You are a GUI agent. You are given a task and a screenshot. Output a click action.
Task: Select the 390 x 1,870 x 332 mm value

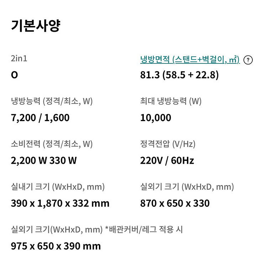60,203
